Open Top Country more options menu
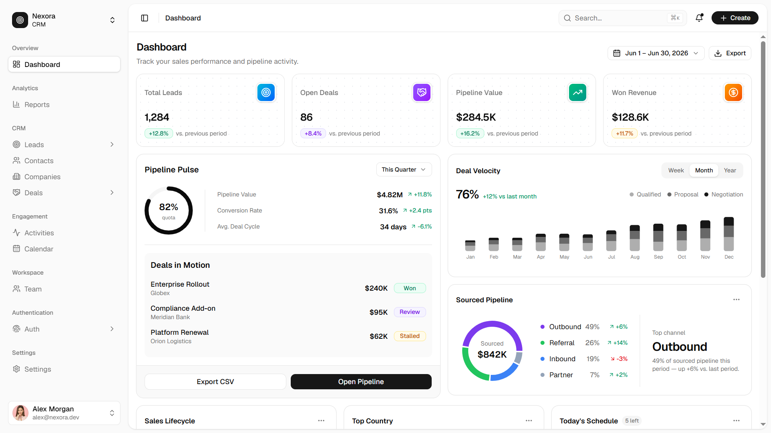Screen dimensions: 771x433 point(528,421)
